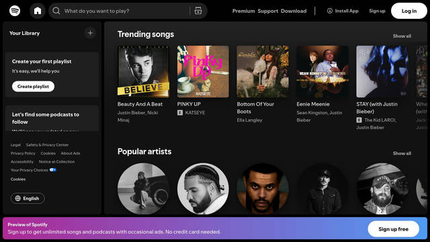Open third popular artist teal-background portrait

pyautogui.click(x=263, y=189)
